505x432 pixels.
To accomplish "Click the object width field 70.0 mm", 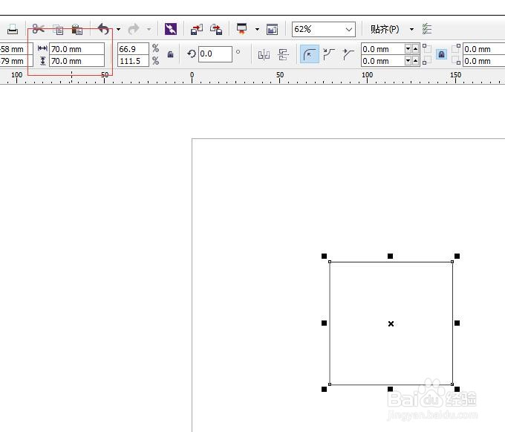I will (76, 49).
